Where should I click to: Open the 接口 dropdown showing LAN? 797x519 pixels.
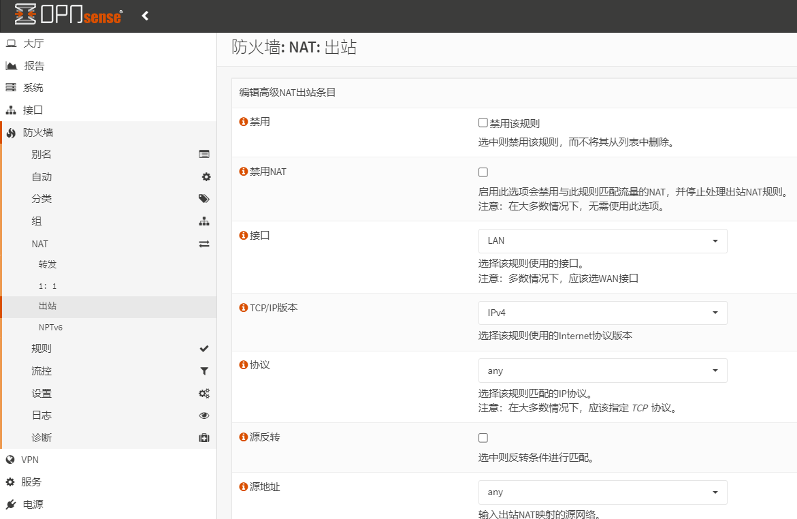click(602, 241)
